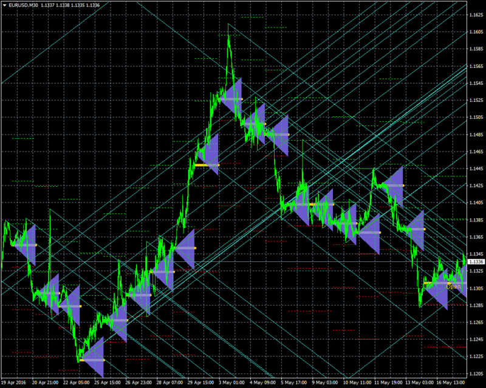Click the 1.1525 price axis label
Viewport: 486px width, 388px height.
[x=476, y=100]
